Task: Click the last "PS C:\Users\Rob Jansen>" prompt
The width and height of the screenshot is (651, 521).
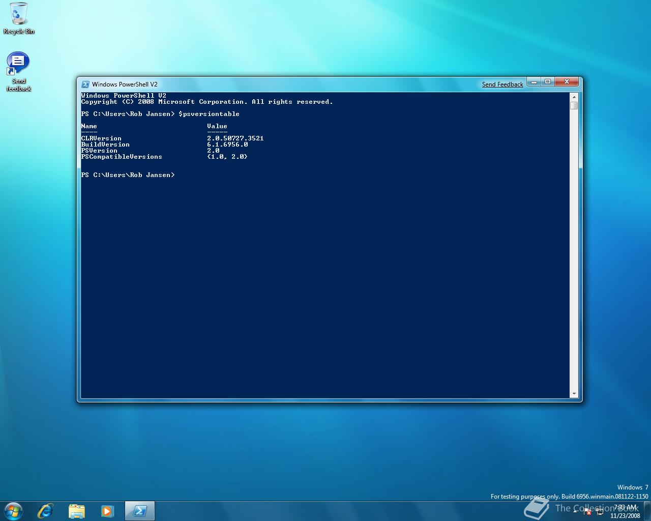Action: pyautogui.click(x=128, y=175)
